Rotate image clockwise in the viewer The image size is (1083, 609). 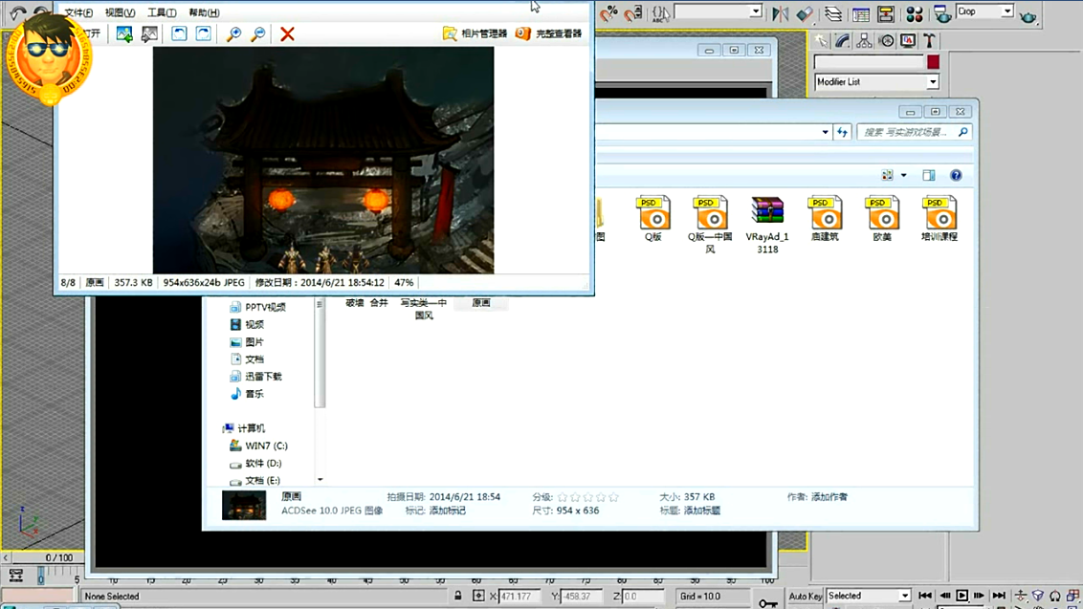point(203,33)
